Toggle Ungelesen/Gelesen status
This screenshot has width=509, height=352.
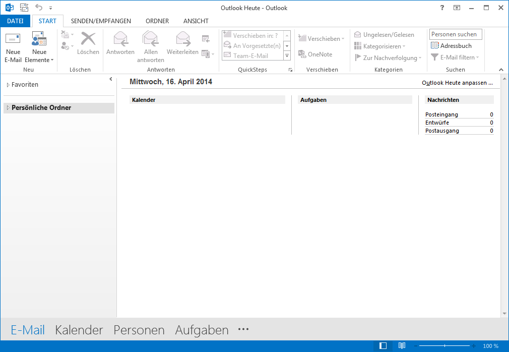click(x=384, y=35)
